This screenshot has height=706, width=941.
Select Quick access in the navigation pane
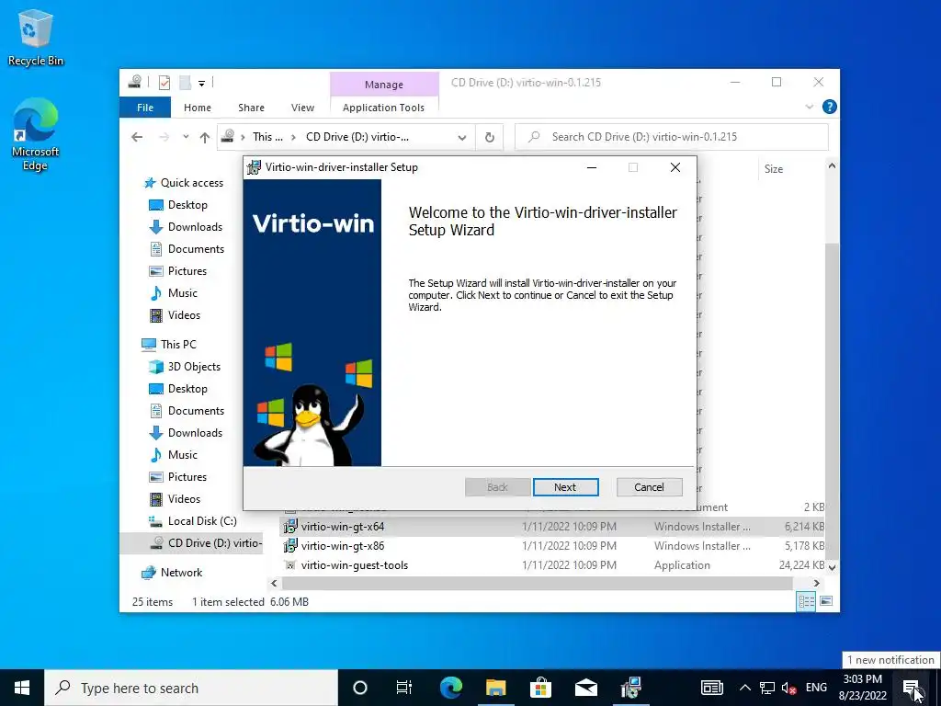[x=183, y=183]
